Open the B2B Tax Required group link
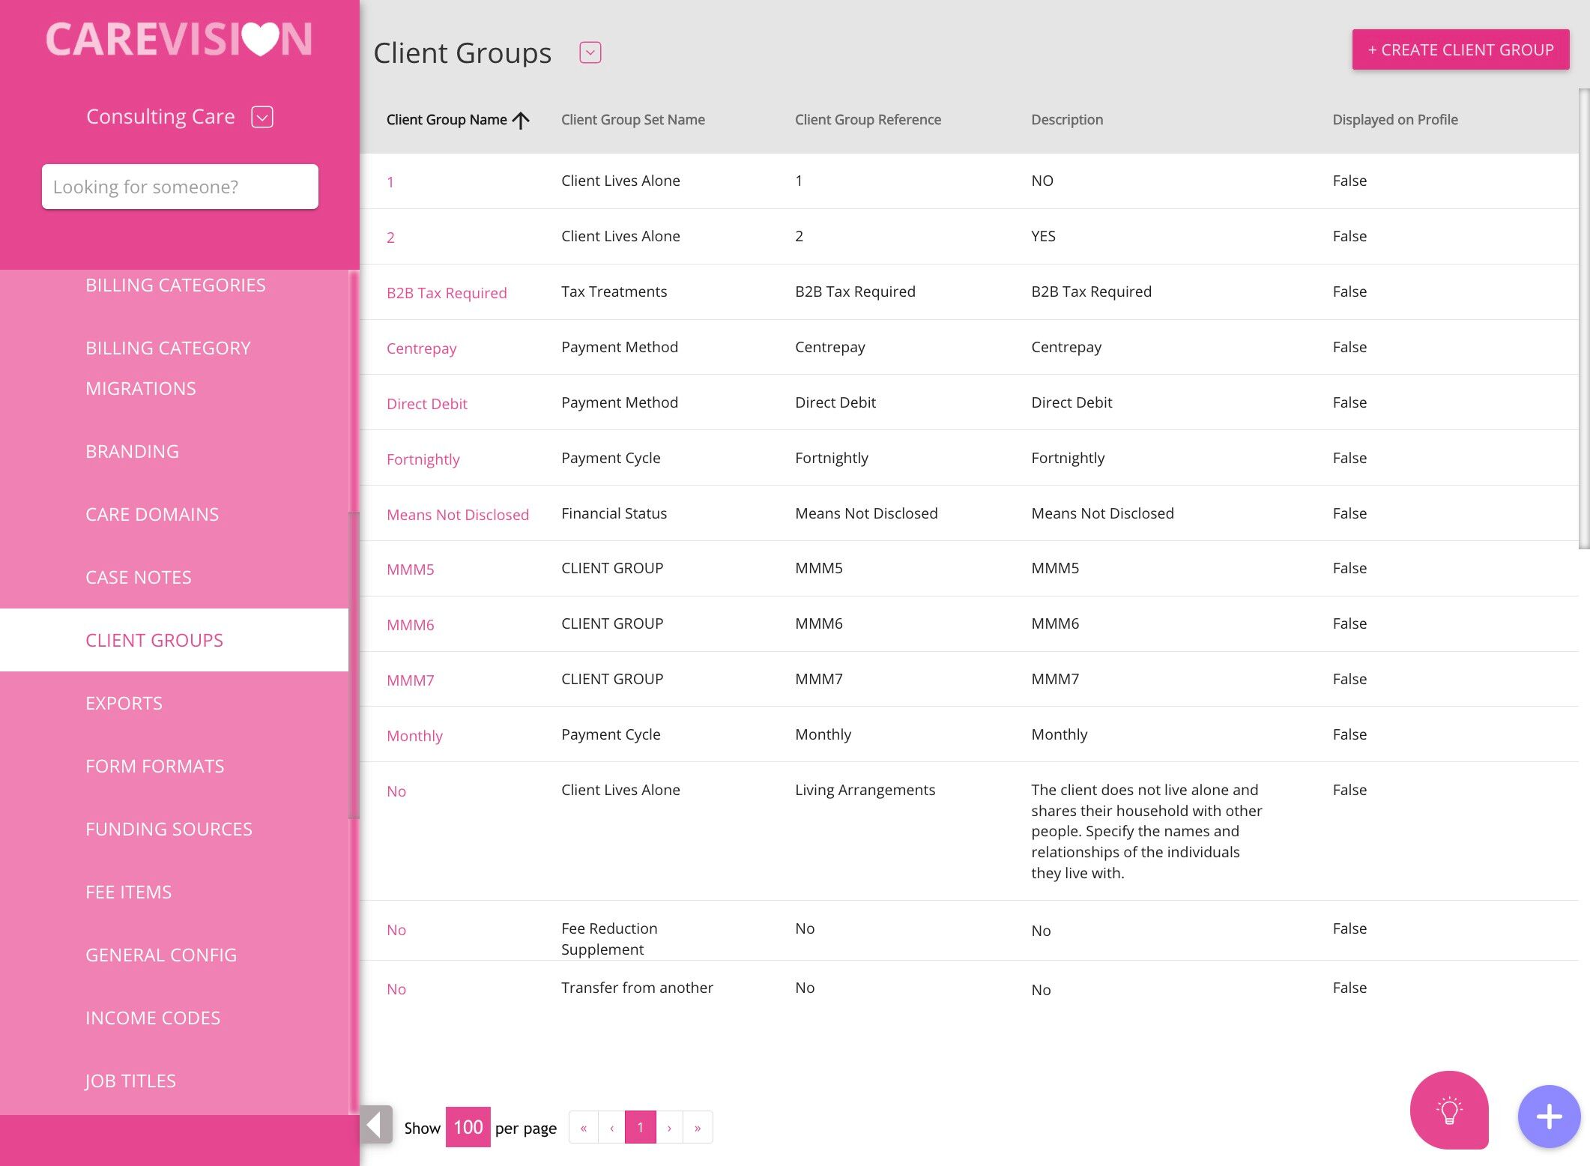 pos(447,293)
